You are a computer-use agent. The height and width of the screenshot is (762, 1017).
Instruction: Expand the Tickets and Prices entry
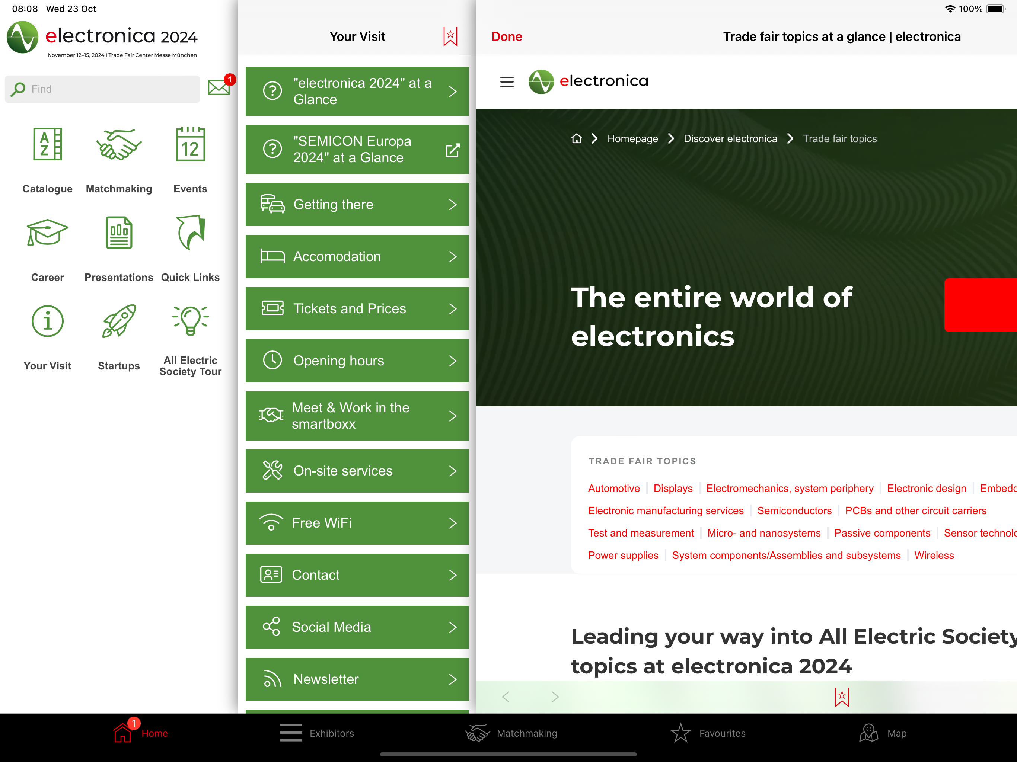(x=357, y=309)
